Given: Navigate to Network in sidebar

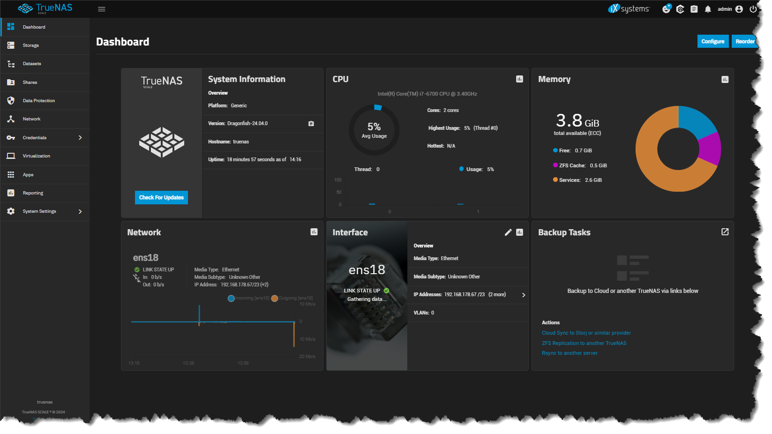Looking at the screenshot, I should (x=45, y=119).
